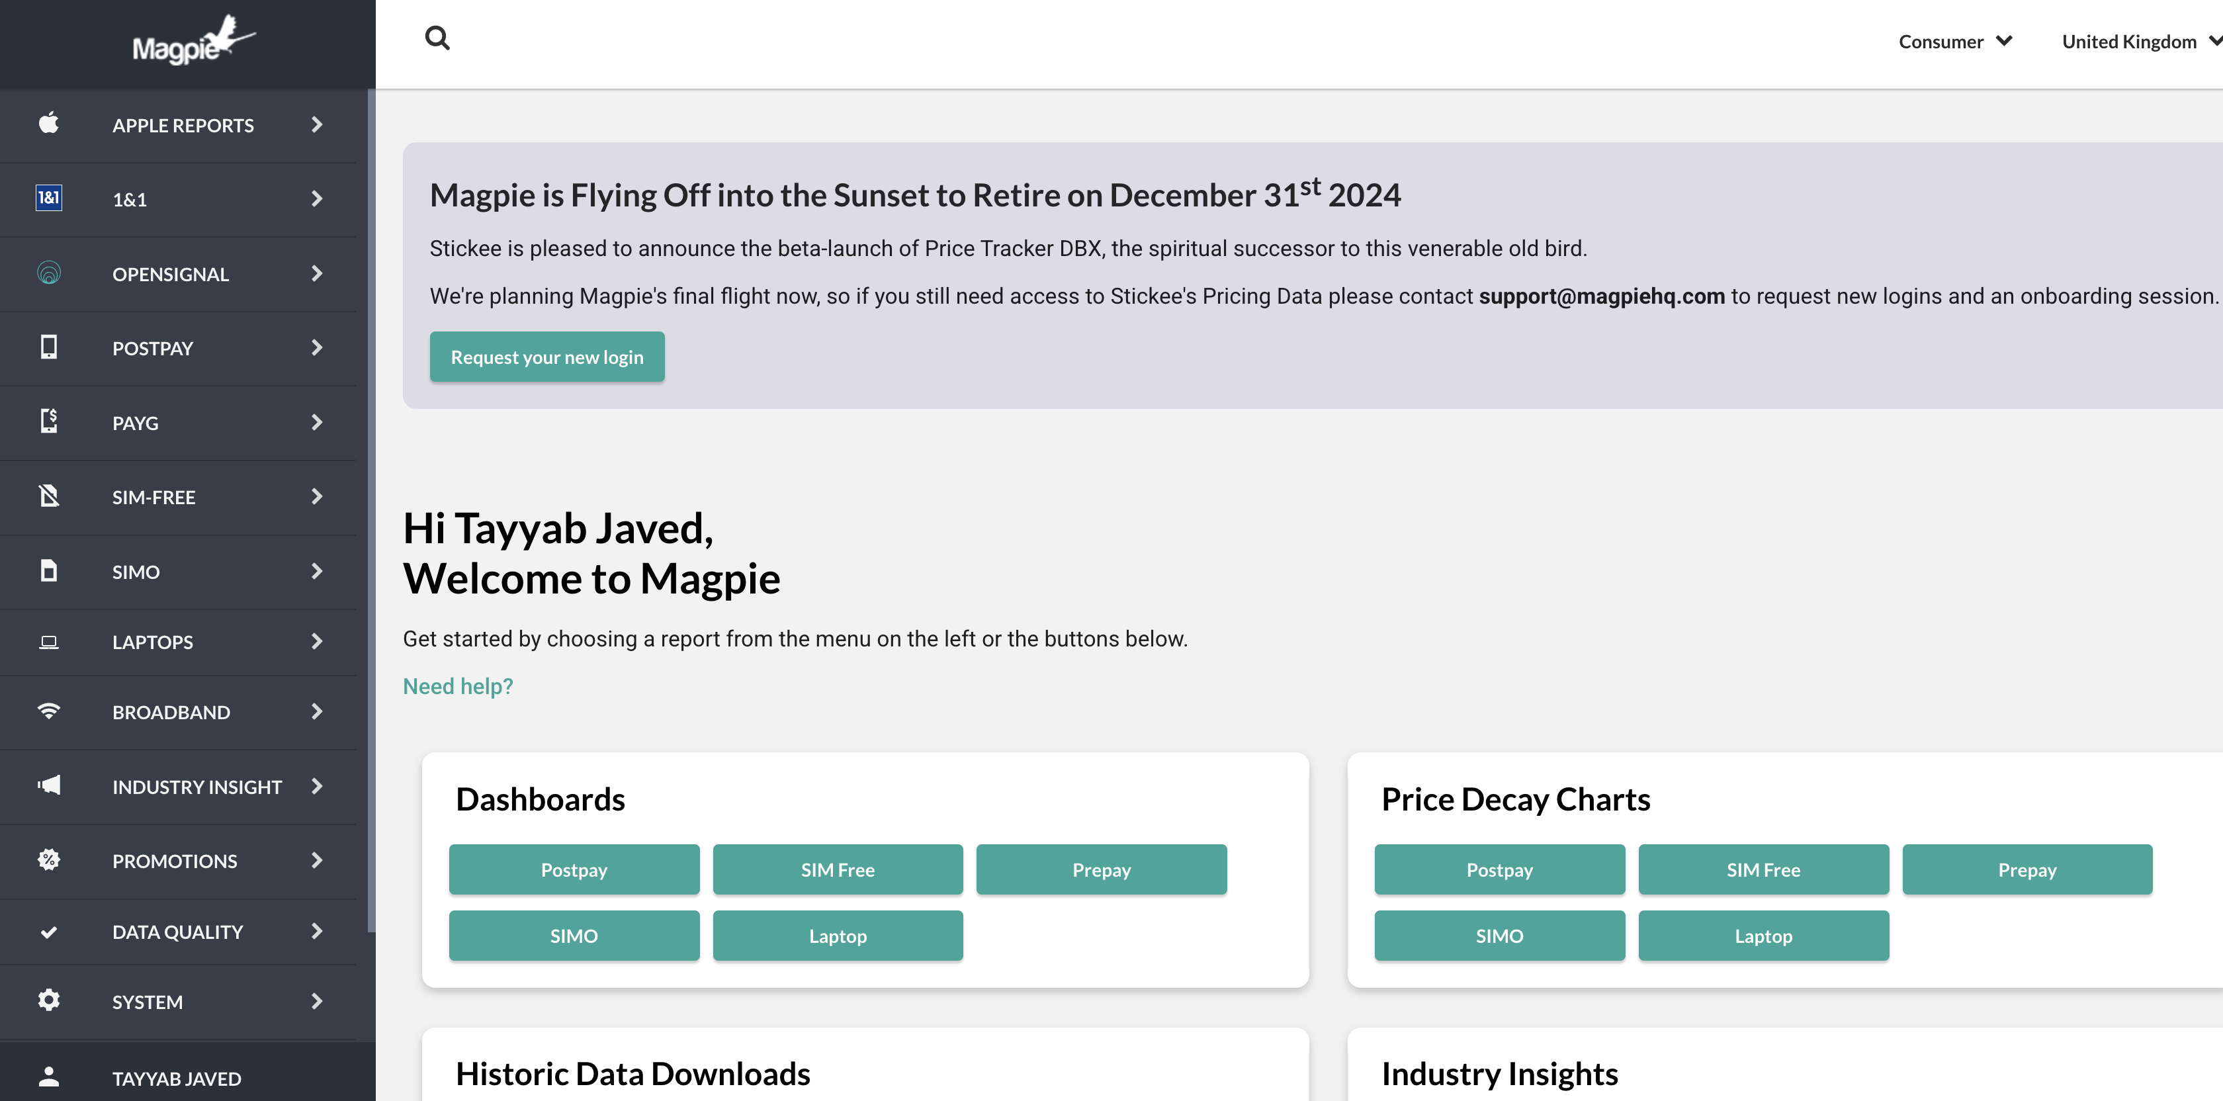Click the search magnifier icon
The image size is (2223, 1101).
pyautogui.click(x=437, y=38)
